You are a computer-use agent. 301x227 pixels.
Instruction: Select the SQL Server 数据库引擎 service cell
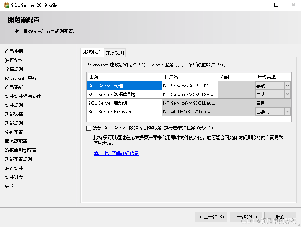[124, 94]
